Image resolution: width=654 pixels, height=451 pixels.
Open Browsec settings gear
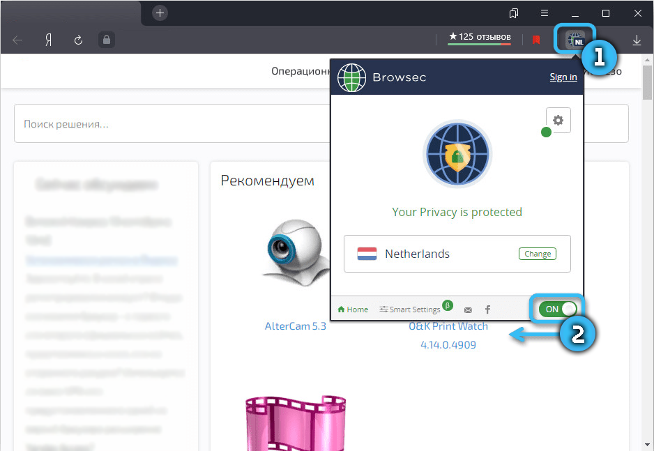(558, 120)
